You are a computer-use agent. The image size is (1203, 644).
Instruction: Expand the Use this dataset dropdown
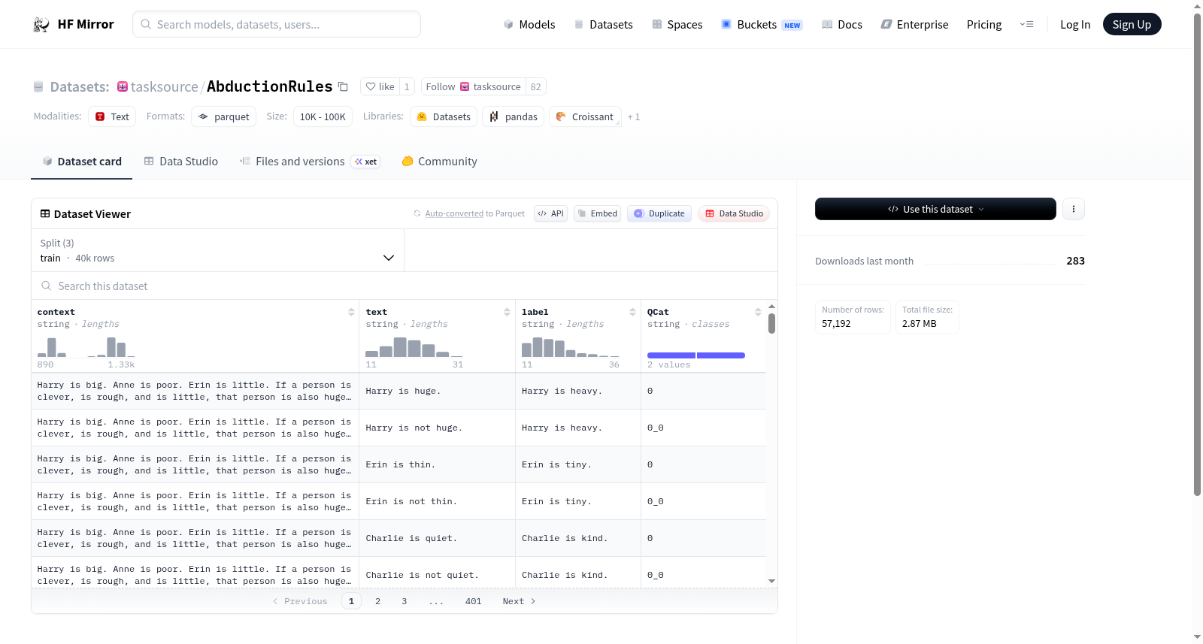935,209
